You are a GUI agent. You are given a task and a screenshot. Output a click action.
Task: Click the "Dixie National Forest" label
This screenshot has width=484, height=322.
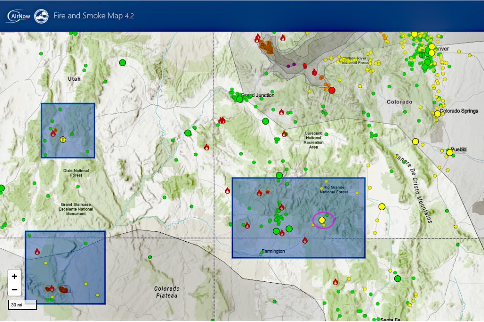(76, 173)
